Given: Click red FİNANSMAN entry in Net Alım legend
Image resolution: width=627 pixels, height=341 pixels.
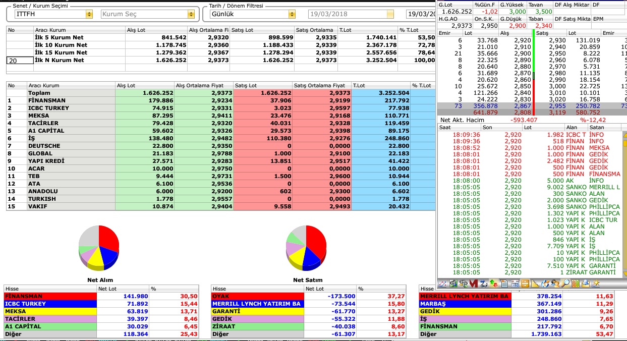Looking at the screenshot, I should tap(50, 296).
